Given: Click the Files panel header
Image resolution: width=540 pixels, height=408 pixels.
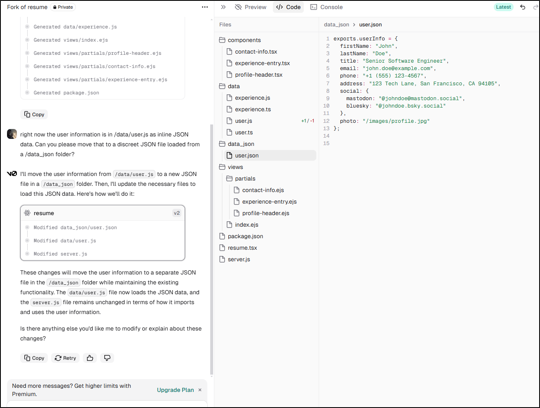Looking at the screenshot, I should [225, 25].
